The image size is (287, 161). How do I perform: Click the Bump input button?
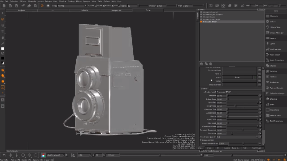[237, 77]
